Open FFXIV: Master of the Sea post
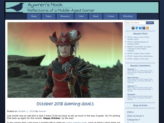Viewport: 164px width, 123px height. point(138,59)
